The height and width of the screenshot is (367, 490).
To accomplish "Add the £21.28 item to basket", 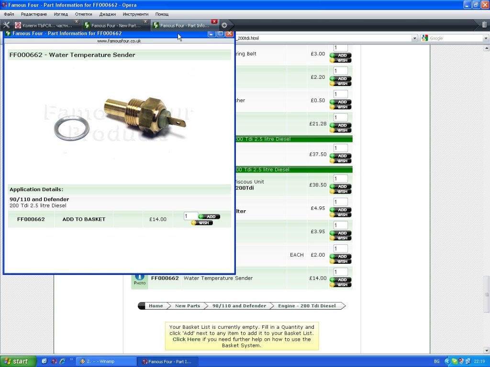I will [x=341, y=125].
